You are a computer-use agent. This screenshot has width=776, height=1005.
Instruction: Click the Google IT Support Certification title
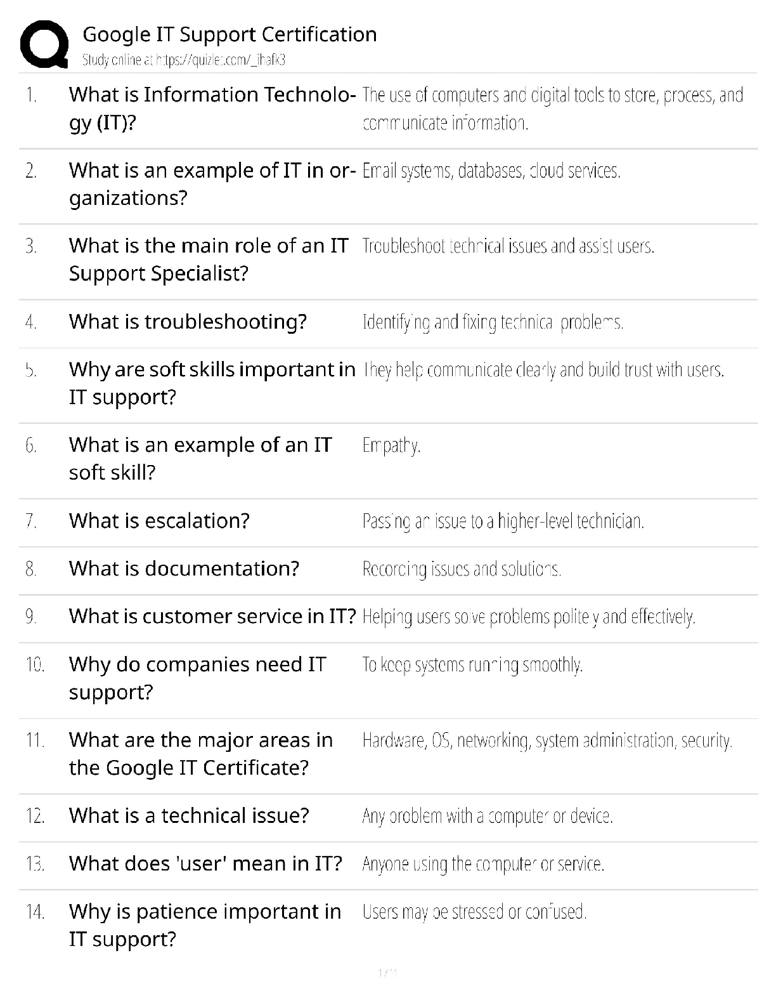click(x=230, y=34)
